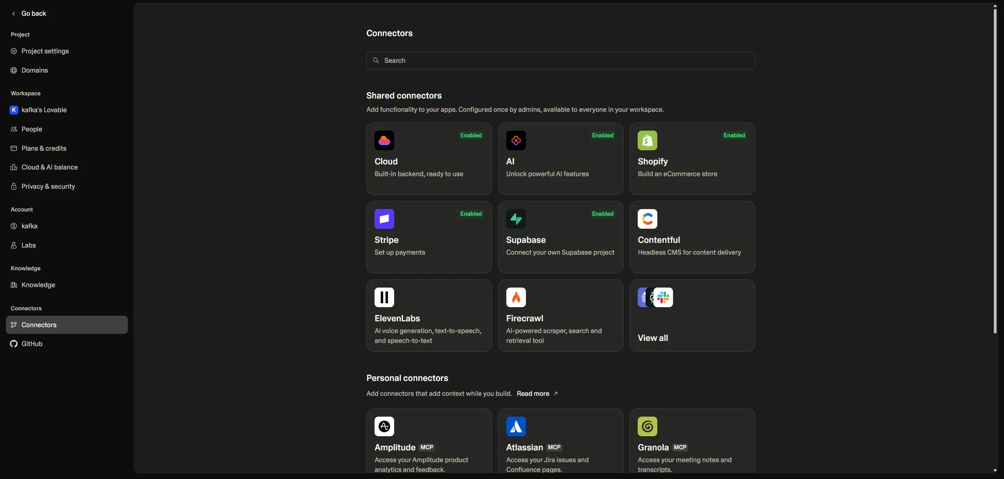Click the Cloud connector icon
The height and width of the screenshot is (479, 1004).
pos(384,140)
